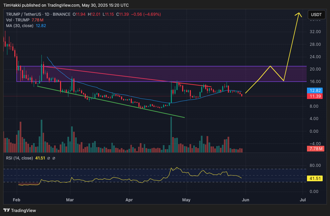Select the 1D interval label in legend
Screen dimensions: 330x216
tap(47, 14)
